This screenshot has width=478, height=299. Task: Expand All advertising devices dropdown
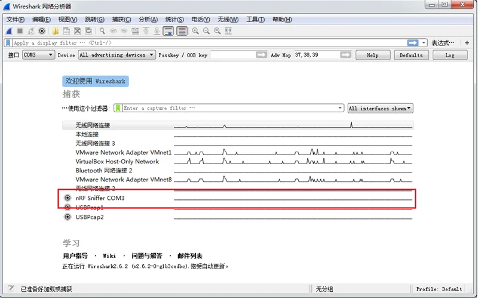point(117,55)
